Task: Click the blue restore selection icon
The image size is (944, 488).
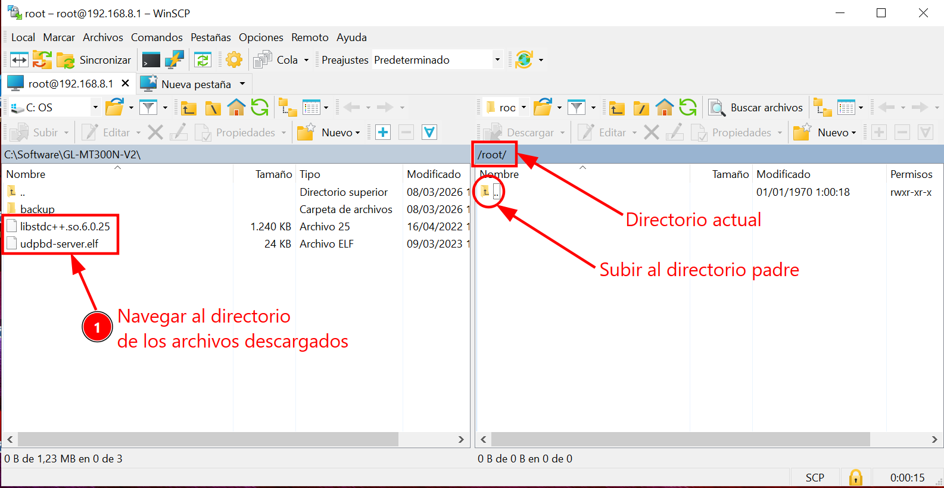Action: point(429,132)
